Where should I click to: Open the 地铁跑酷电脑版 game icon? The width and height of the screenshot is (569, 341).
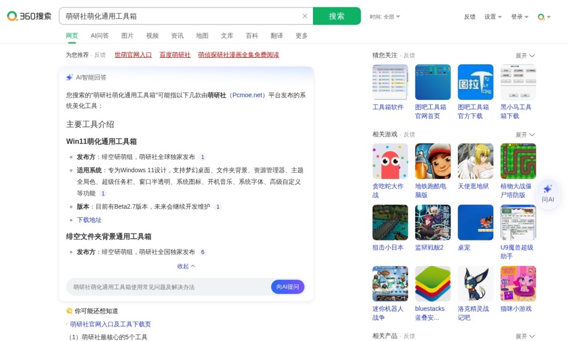433,161
